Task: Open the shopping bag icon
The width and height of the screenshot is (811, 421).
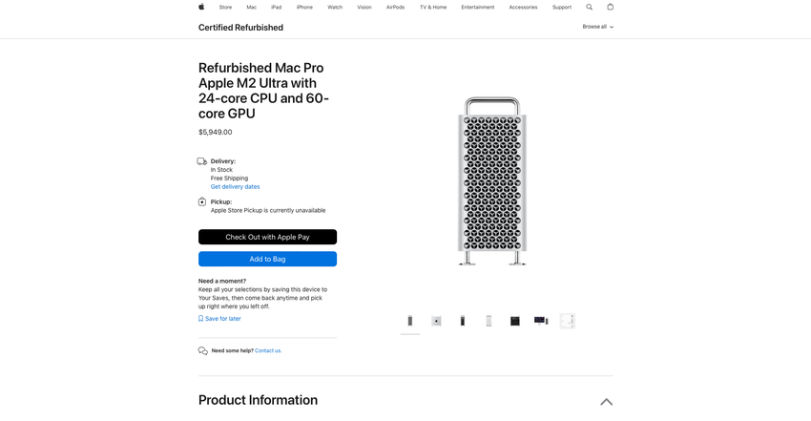Action: pos(611,7)
